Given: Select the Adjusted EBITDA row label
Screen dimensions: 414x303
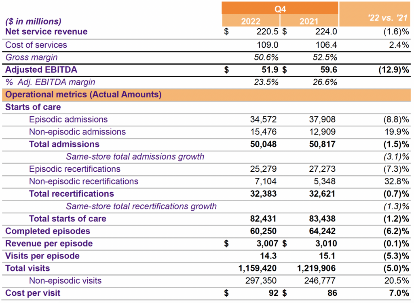Looking at the screenshot, I should click(x=41, y=70).
